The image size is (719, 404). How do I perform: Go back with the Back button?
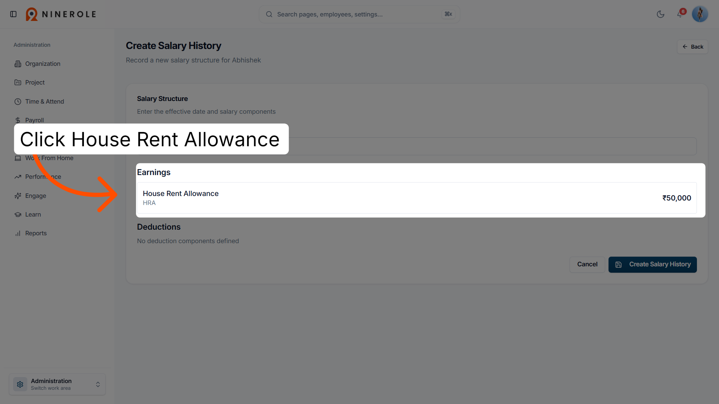point(692,47)
